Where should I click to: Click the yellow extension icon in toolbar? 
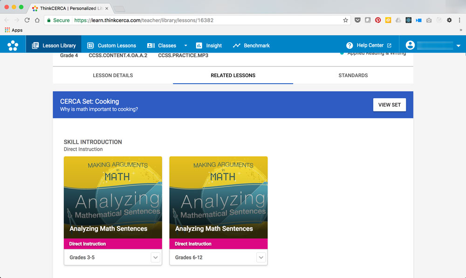[388, 20]
